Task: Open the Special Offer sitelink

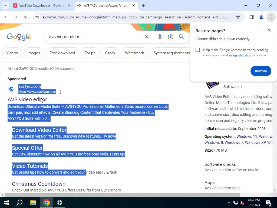Action: pyautogui.click(x=27, y=148)
